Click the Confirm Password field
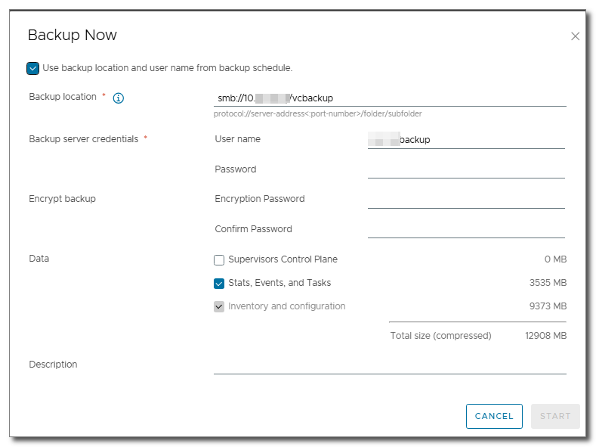 click(x=465, y=229)
